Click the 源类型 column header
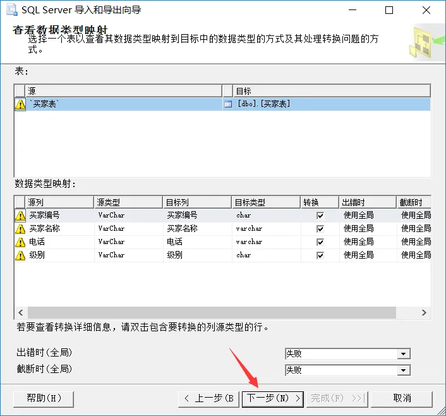 [x=128, y=202]
